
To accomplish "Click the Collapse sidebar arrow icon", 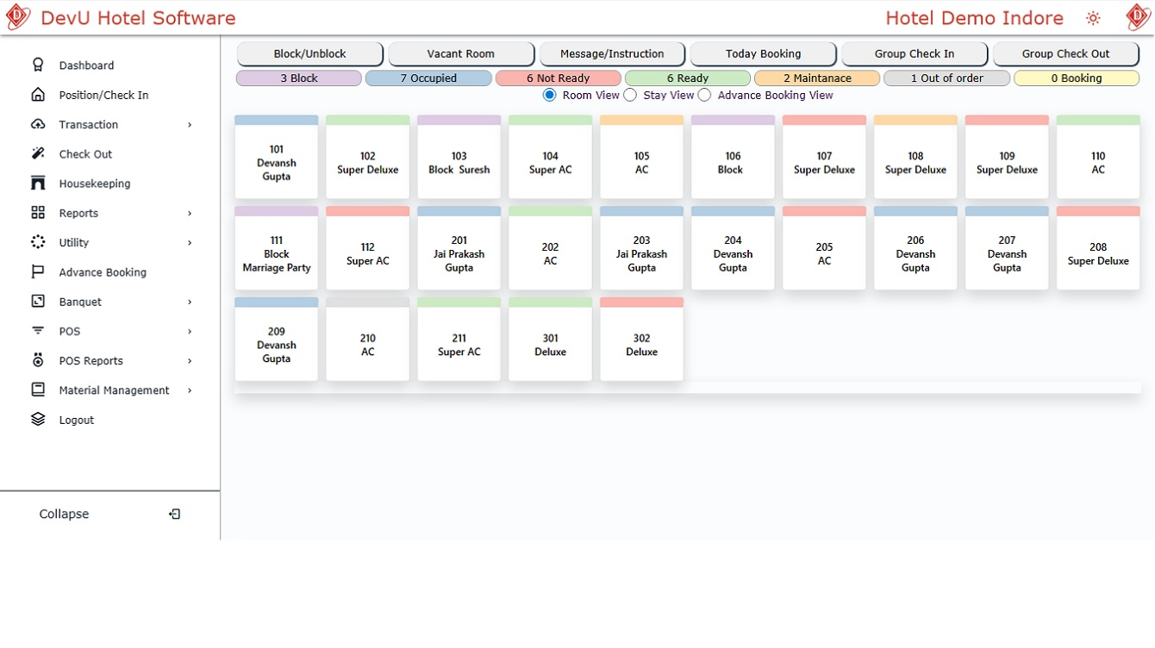I will [x=174, y=514].
